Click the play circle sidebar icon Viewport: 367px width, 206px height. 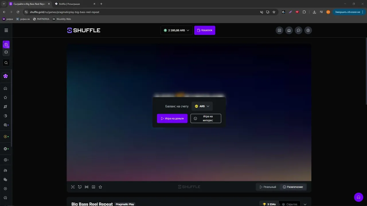[5, 189]
